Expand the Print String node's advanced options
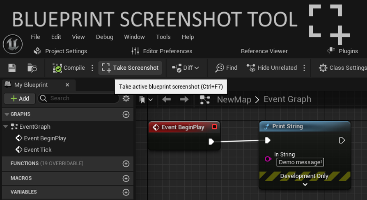The height and width of the screenshot is (200, 367). coord(305,184)
